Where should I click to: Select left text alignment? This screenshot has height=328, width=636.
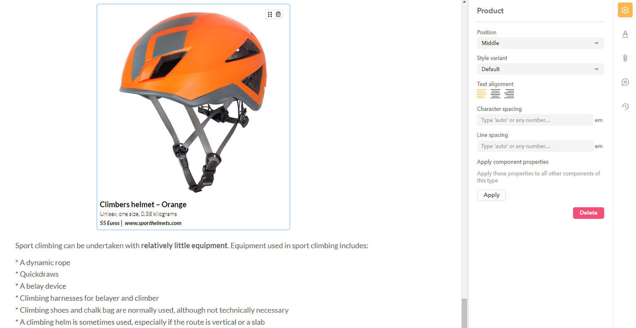coord(481,94)
